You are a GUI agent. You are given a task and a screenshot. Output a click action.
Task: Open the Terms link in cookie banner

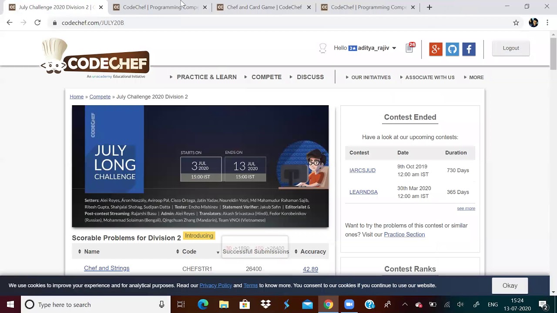pyautogui.click(x=251, y=286)
